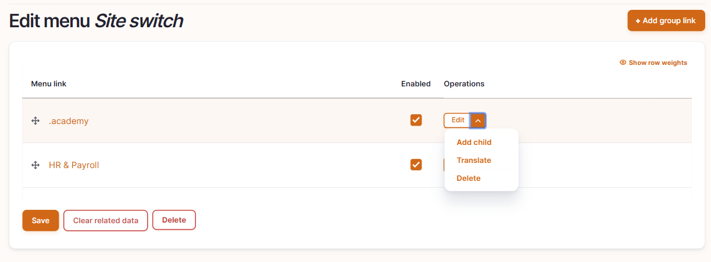Disable the .academy Enabled checkbox
711x262 pixels.
coord(416,120)
